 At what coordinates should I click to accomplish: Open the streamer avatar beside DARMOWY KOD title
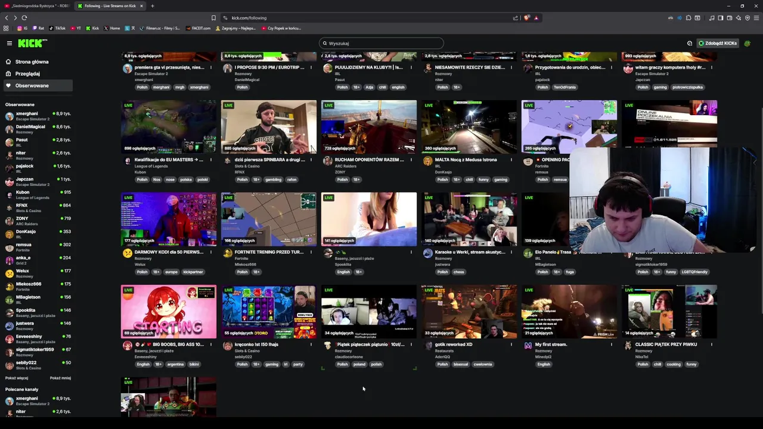point(127,254)
